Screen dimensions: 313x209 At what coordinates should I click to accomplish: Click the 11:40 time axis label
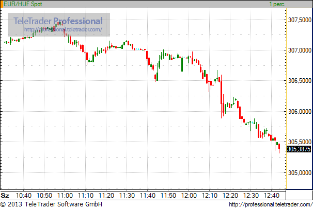click(x=148, y=196)
